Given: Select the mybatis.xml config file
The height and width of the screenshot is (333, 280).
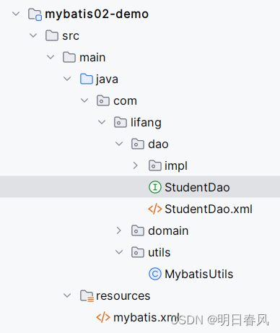Looking at the screenshot, I should pyautogui.click(x=146, y=317).
